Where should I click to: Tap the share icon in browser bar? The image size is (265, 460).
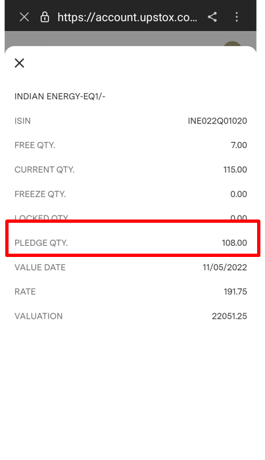pyautogui.click(x=212, y=17)
